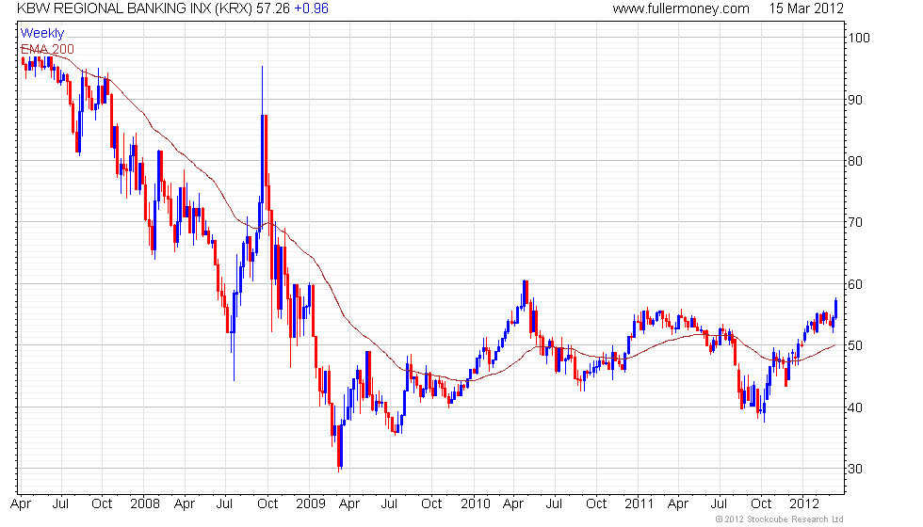This screenshot has width=923, height=527.
Task: Click the 2012 year label on time axis
Action: [x=804, y=503]
